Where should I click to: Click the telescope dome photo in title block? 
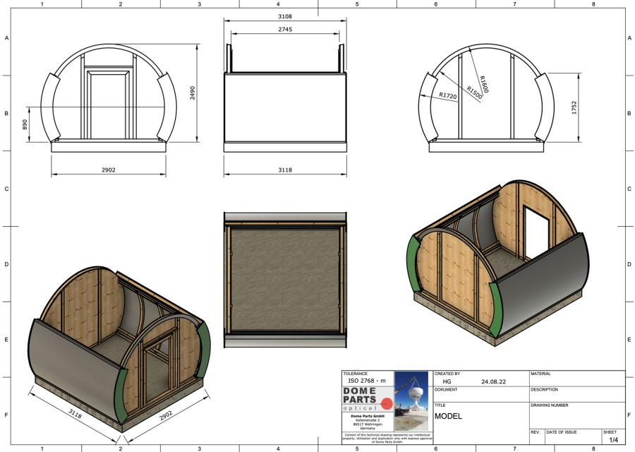[x=411, y=401]
